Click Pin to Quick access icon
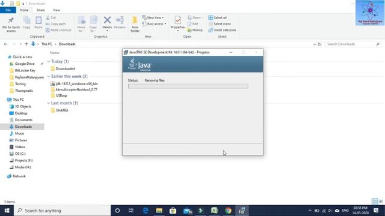This screenshot has width=385, height=216. [x=11, y=20]
